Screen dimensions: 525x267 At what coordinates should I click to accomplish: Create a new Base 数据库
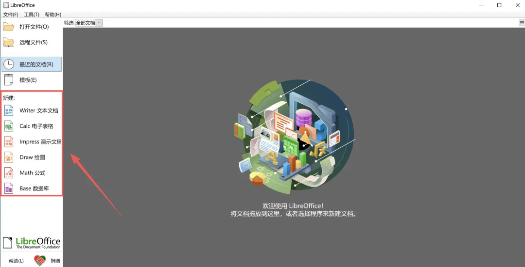(x=32, y=188)
